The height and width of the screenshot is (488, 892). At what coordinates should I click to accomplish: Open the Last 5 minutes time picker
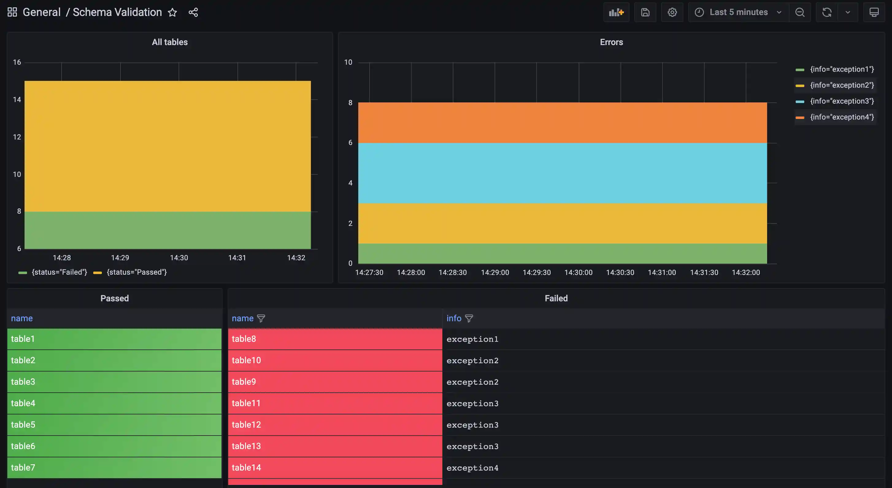click(x=738, y=13)
